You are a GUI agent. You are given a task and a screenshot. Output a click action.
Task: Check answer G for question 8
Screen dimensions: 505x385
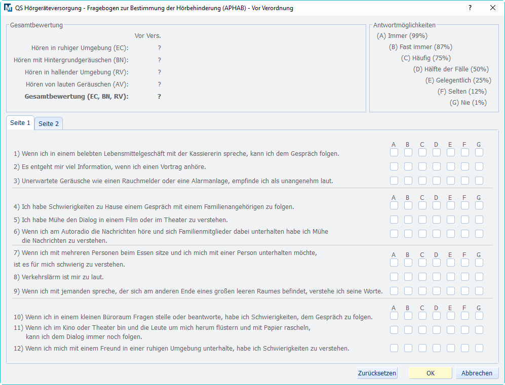(479, 277)
